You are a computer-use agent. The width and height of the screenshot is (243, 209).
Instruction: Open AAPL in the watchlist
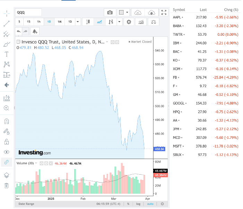(206, 17)
